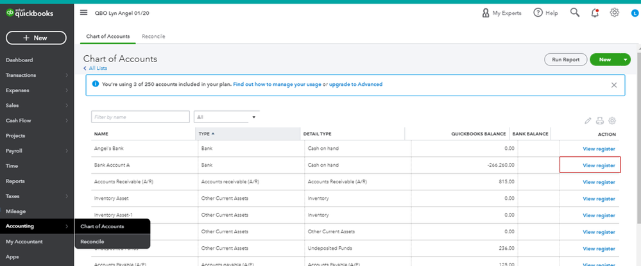The width and height of the screenshot is (641, 266).
Task: Expand the Taxes sidebar menu
Action: [37, 196]
